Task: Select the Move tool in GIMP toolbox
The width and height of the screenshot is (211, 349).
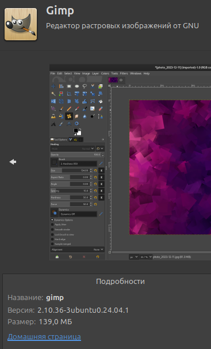Action: pyautogui.click(x=53, y=86)
